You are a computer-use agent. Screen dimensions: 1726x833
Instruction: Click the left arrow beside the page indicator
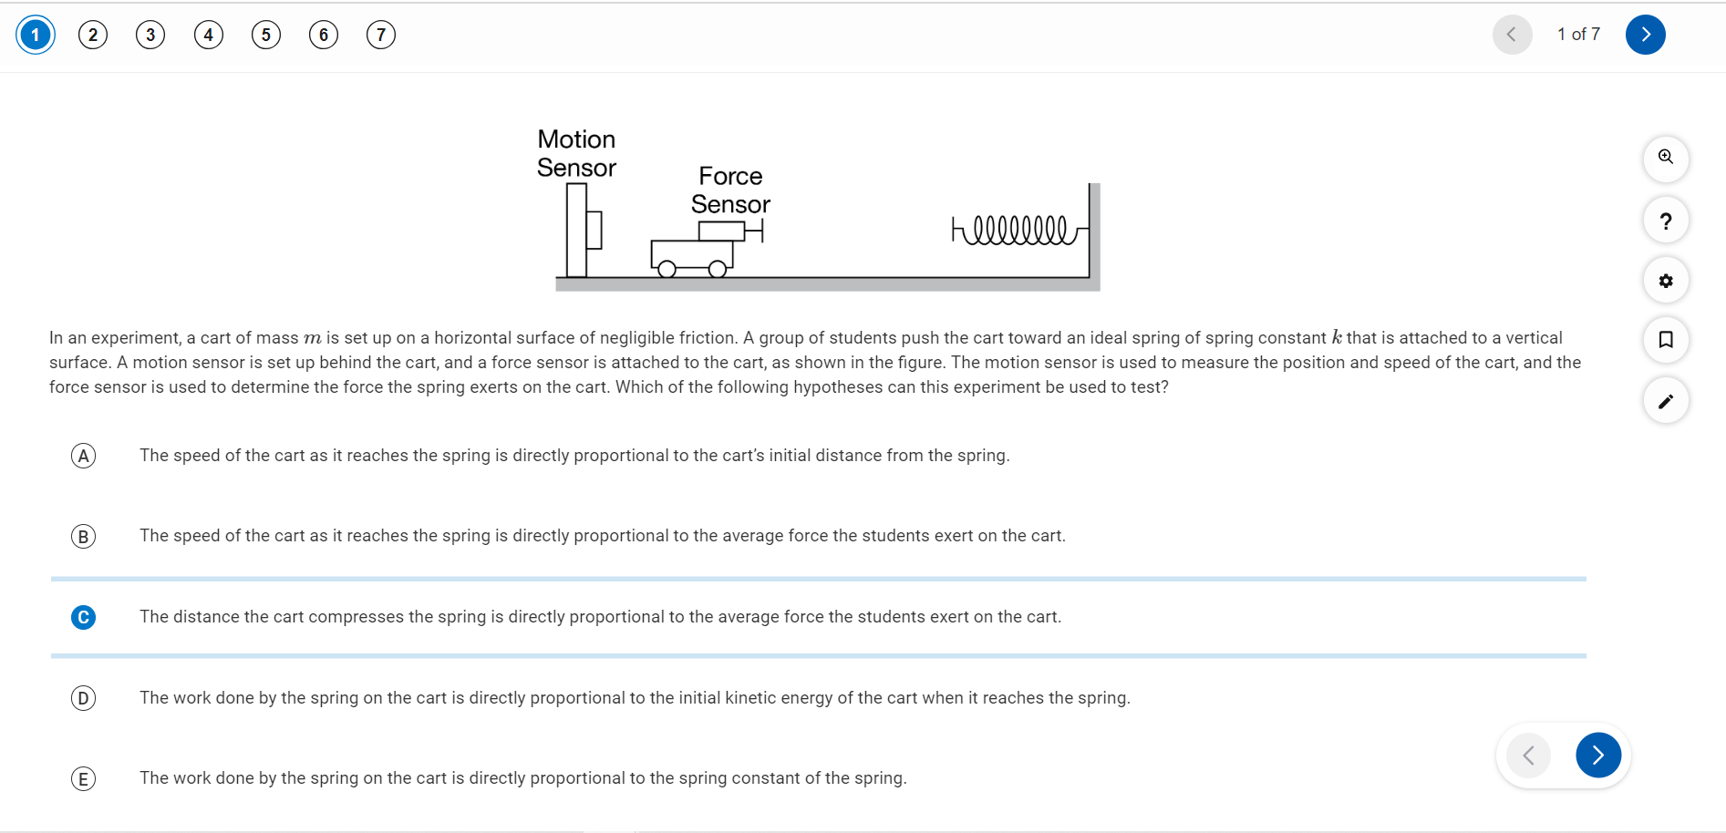point(1512,34)
